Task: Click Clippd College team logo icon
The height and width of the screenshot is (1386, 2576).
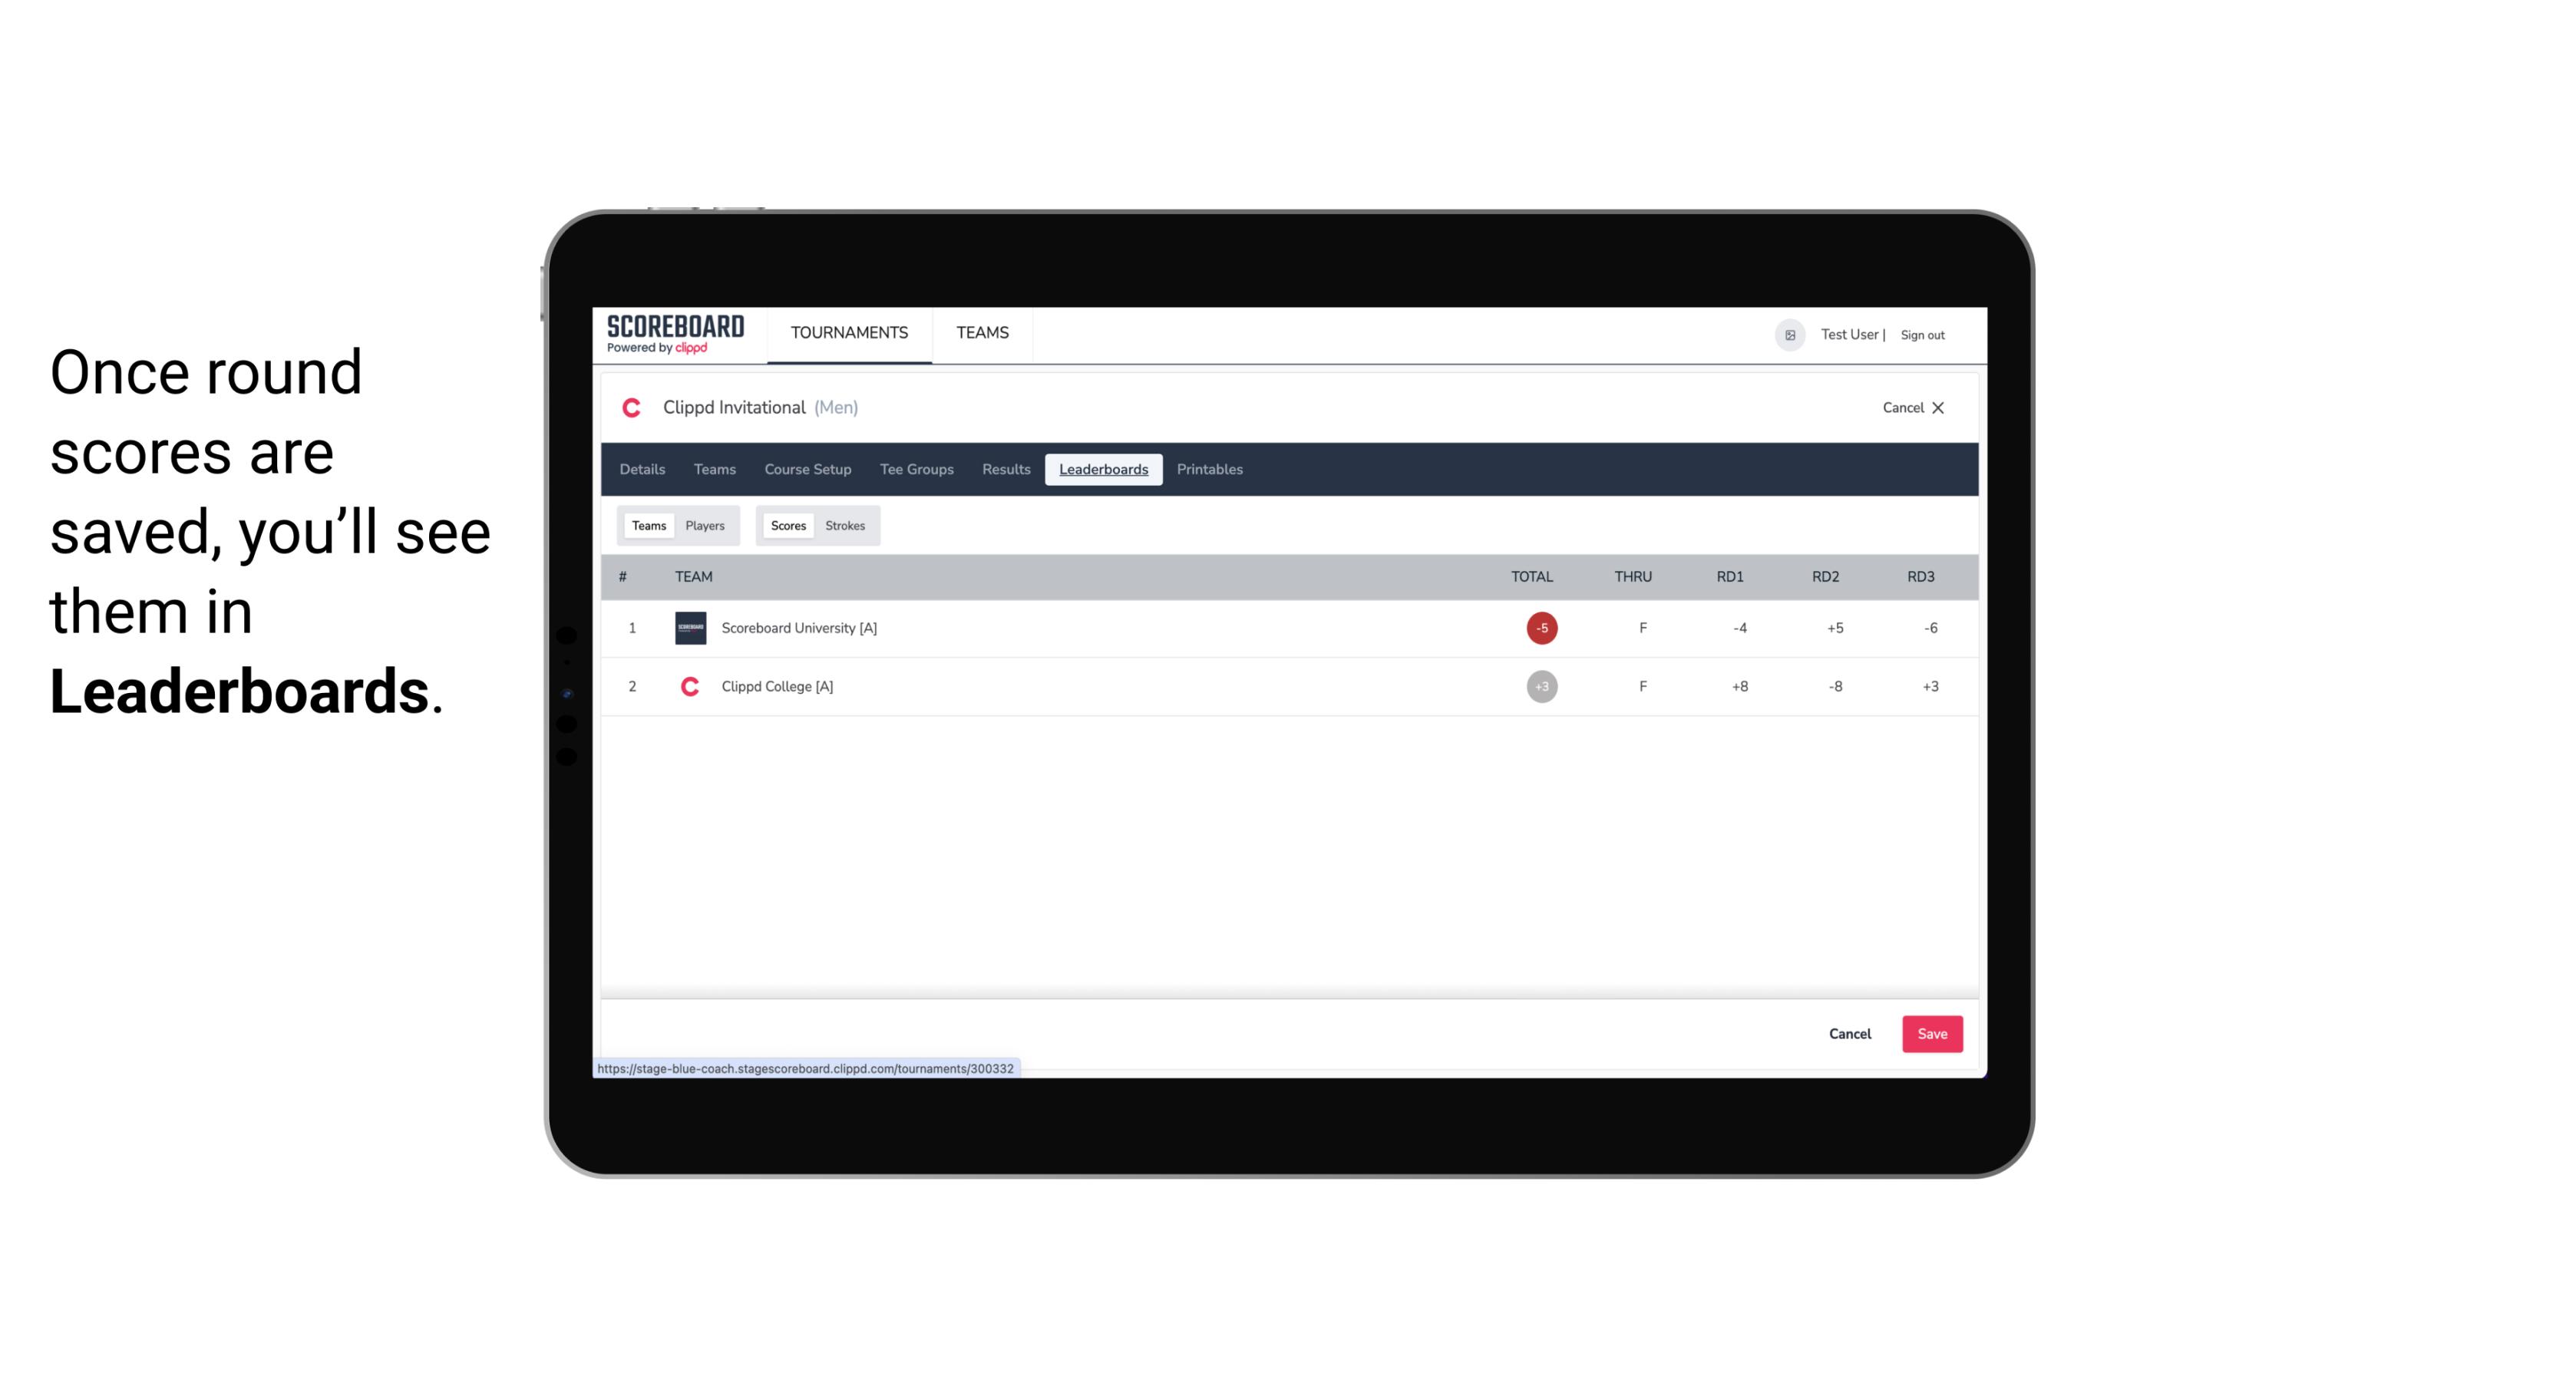Action: click(688, 686)
